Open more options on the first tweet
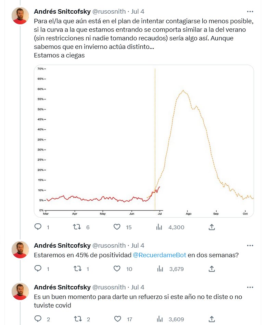 (250, 11)
